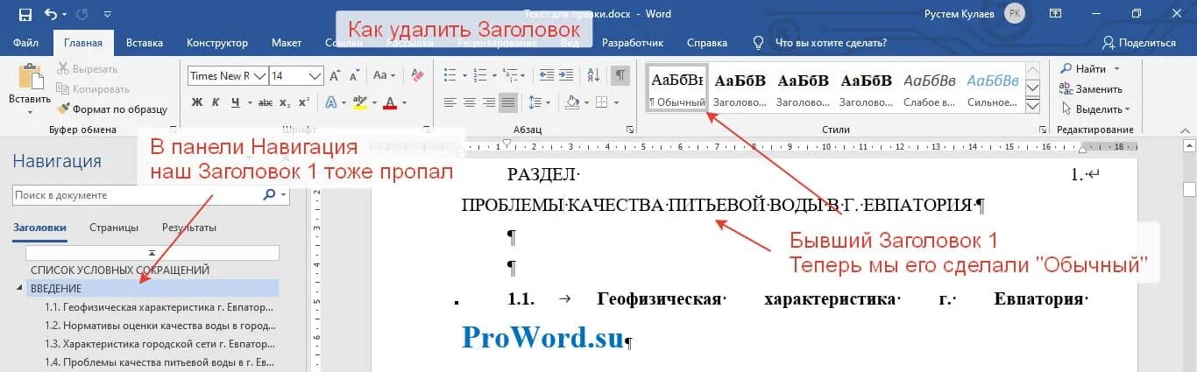Viewport: 1197px width, 372px height.
Task: Switch to the Конструктор ribbon tab
Action: pyautogui.click(x=217, y=42)
